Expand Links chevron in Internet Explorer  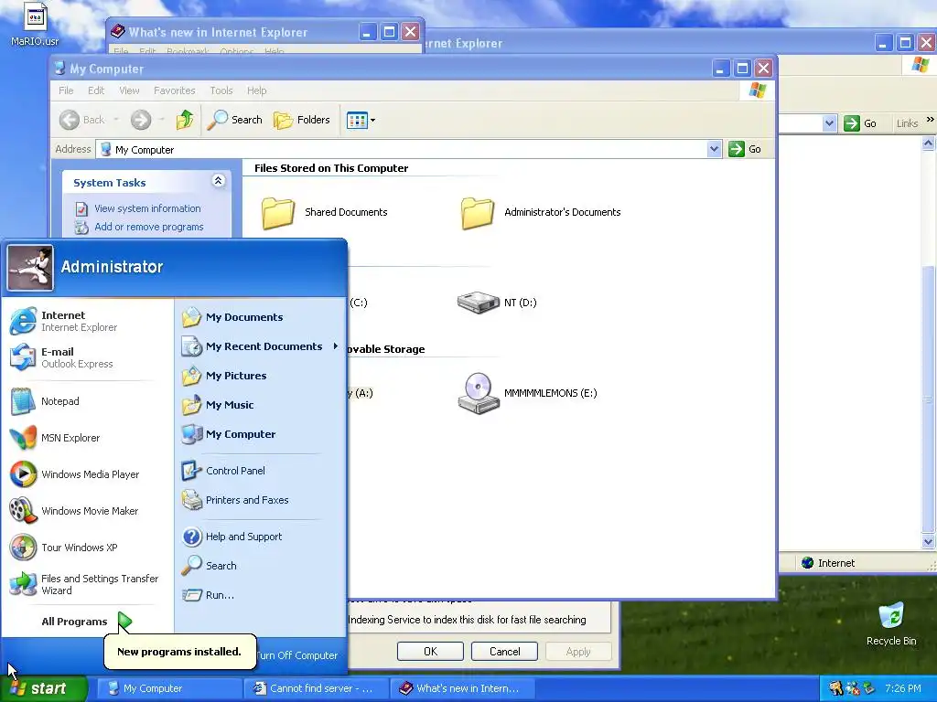[930, 120]
